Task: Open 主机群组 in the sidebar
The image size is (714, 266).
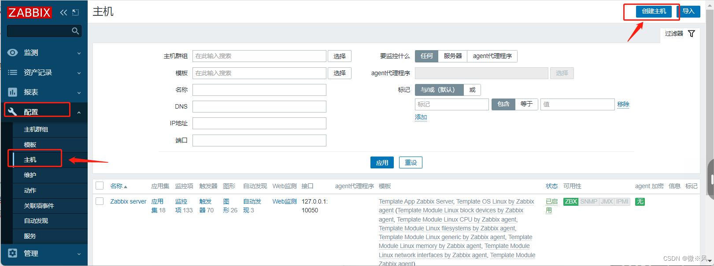Action: click(x=36, y=129)
